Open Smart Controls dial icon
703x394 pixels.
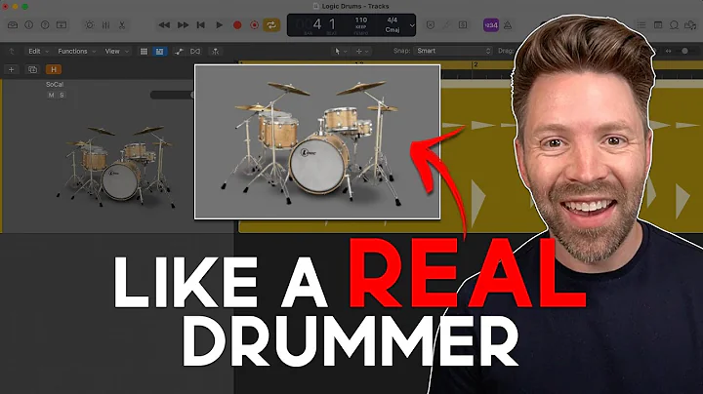[89, 25]
